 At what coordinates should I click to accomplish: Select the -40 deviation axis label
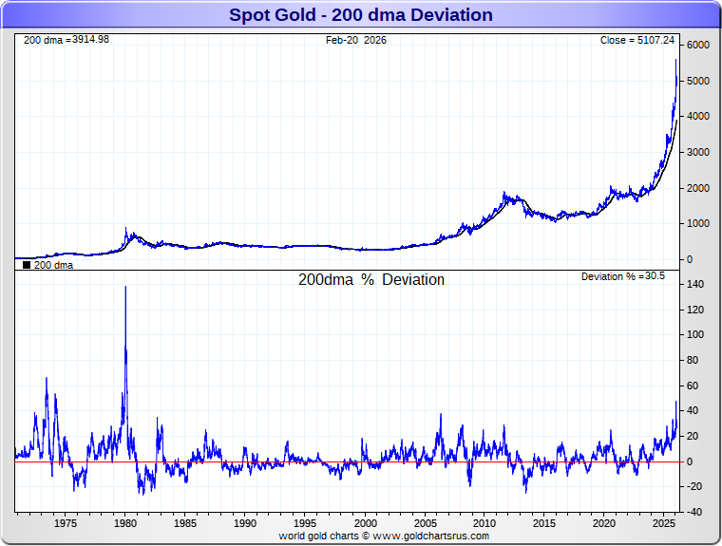click(x=695, y=513)
